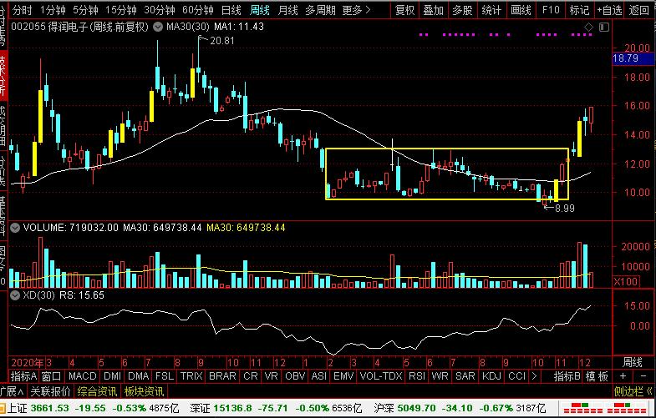Open the 综合资讯 news tab

click(97, 390)
